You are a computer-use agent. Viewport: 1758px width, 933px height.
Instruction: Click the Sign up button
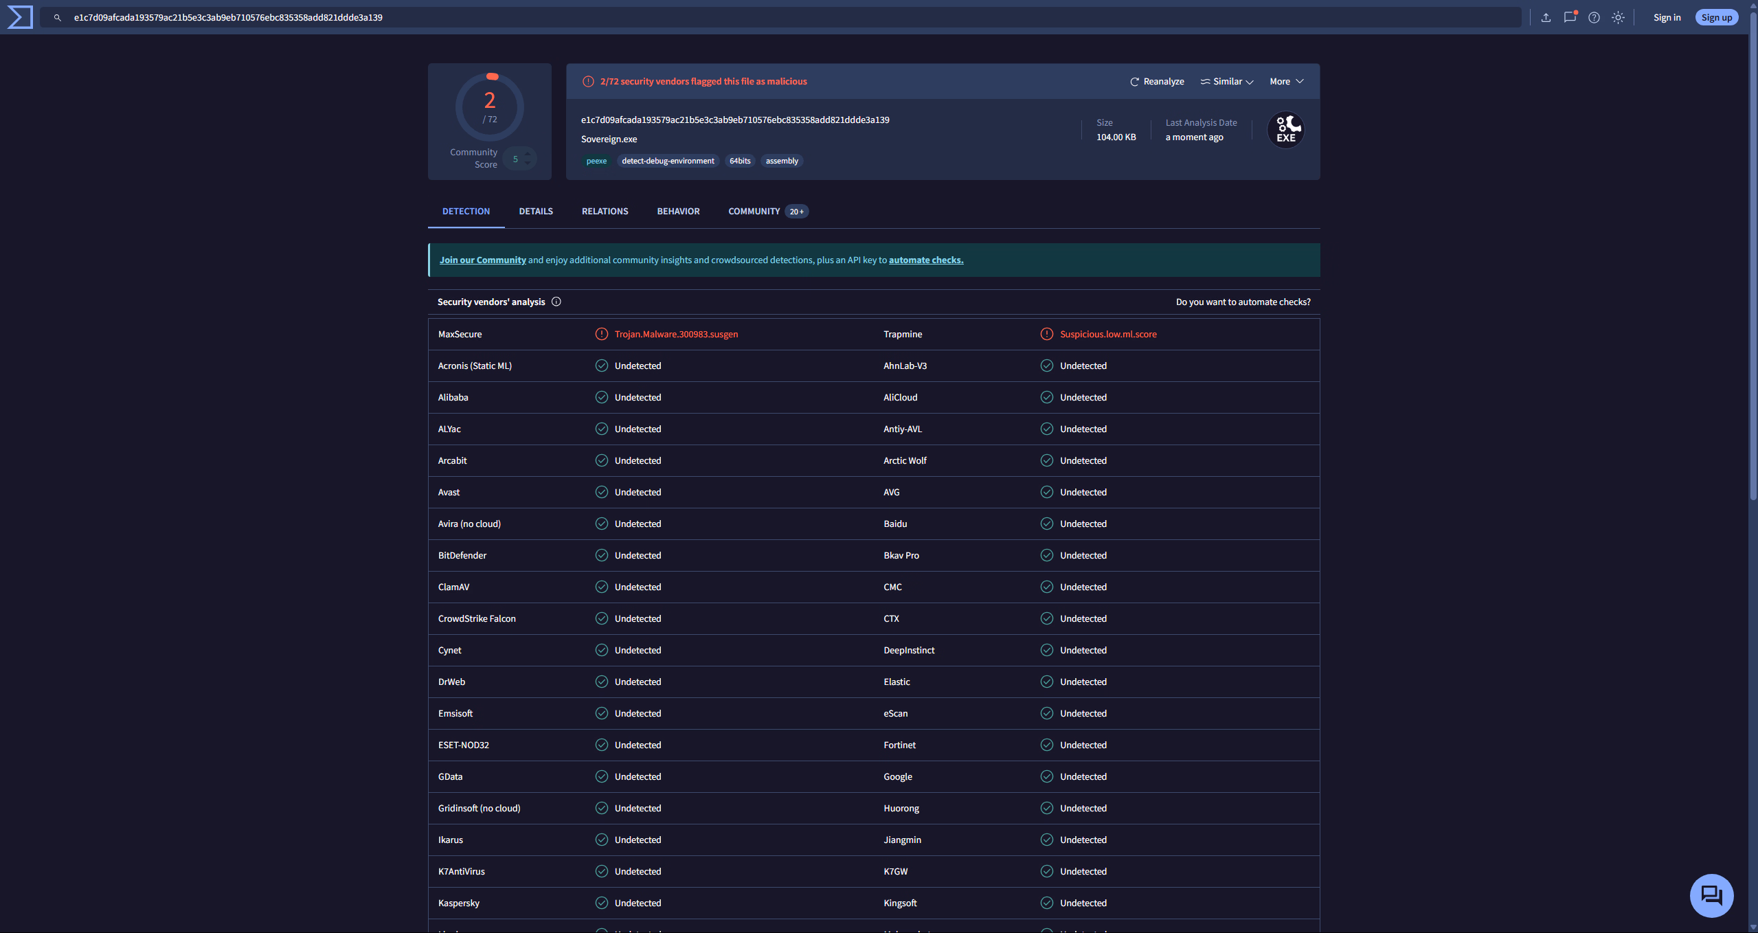(x=1716, y=18)
